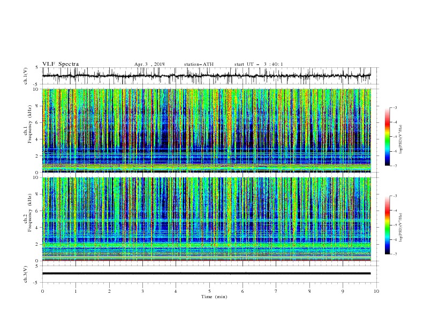424x327 pixels.
Task: Click "-7" on the upper color bar
Action: coord(395,166)
